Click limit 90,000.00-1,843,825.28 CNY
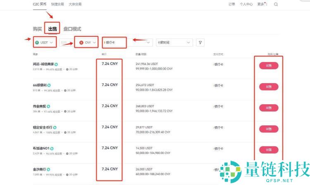The height and width of the screenshot is (185, 310). (154, 90)
